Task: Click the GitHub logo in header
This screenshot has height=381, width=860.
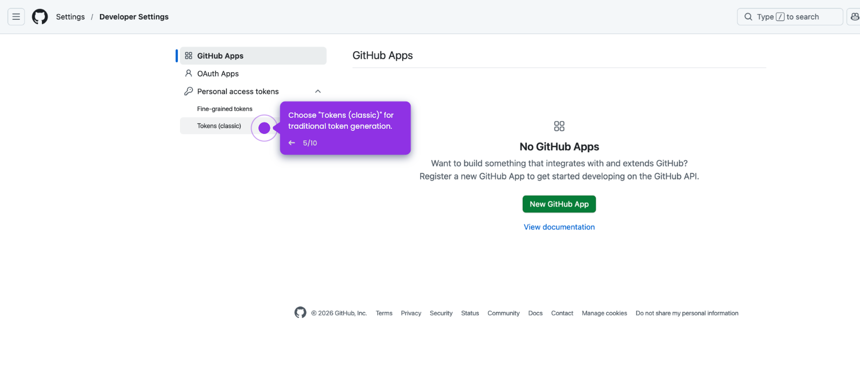Action: coord(40,17)
